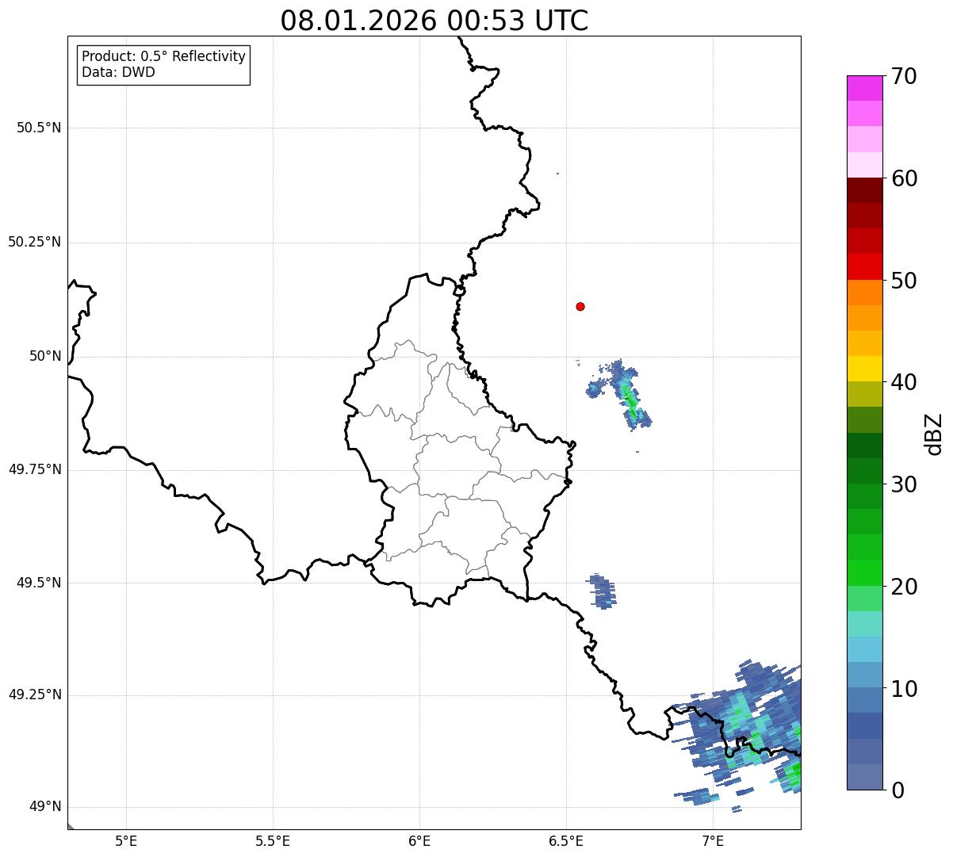The height and width of the screenshot is (857, 953).
Task: Click the colorbar tick label 40
Action: 904,382
